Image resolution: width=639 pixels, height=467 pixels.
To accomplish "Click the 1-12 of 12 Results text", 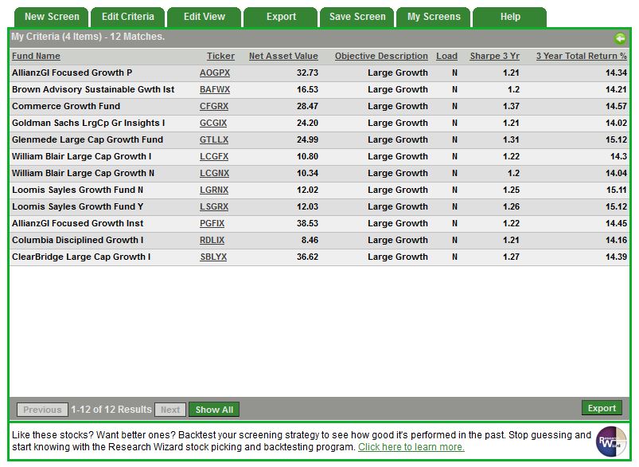I will (111, 410).
